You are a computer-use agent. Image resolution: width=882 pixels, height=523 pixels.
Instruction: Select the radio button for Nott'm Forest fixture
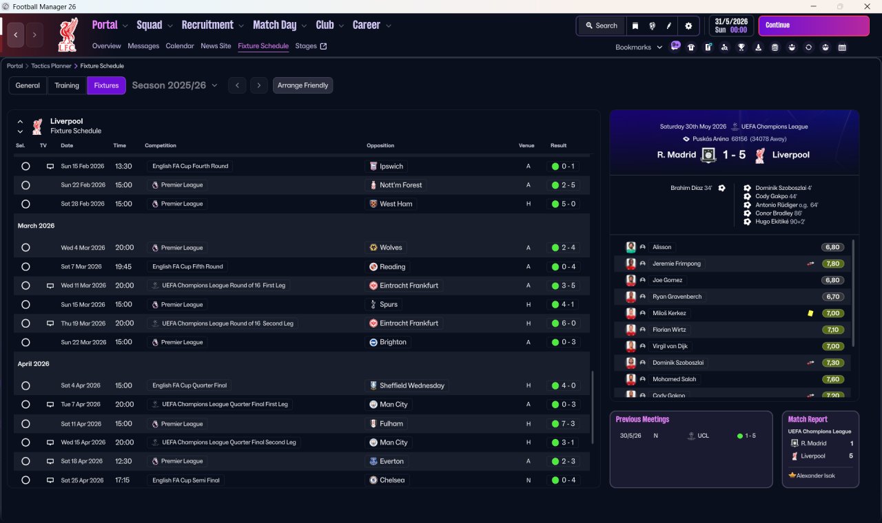coord(25,185)
